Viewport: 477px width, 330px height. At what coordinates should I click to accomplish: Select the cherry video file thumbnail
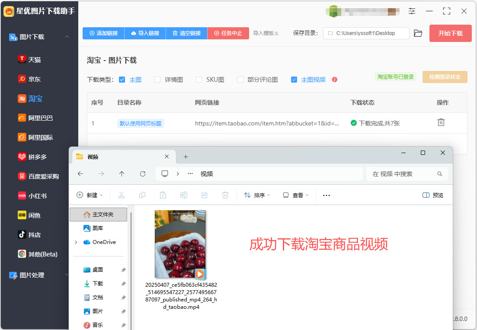180,244
